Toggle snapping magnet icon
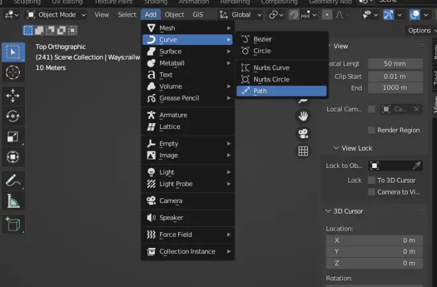 [x=294, y=15]
